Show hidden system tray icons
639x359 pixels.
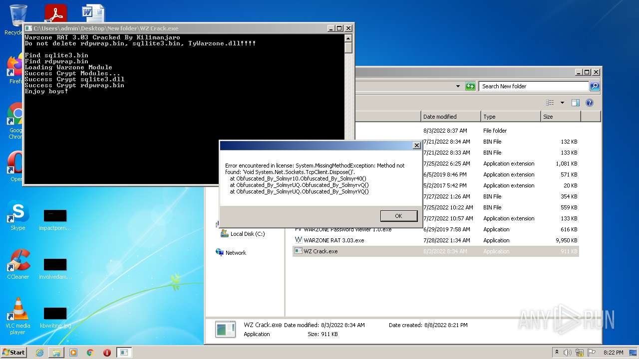pos(557,352)
